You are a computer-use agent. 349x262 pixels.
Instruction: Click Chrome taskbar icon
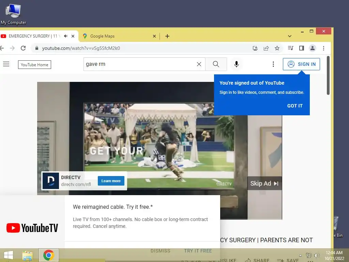48,255
